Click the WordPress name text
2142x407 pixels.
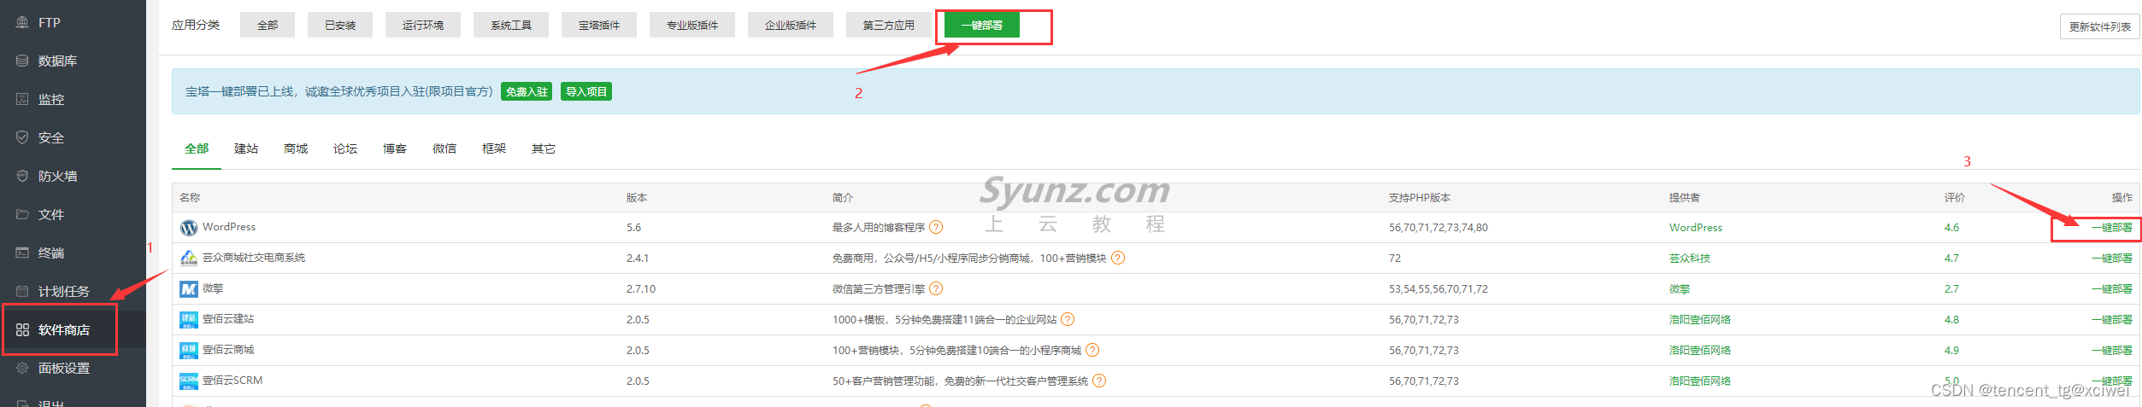229,227
